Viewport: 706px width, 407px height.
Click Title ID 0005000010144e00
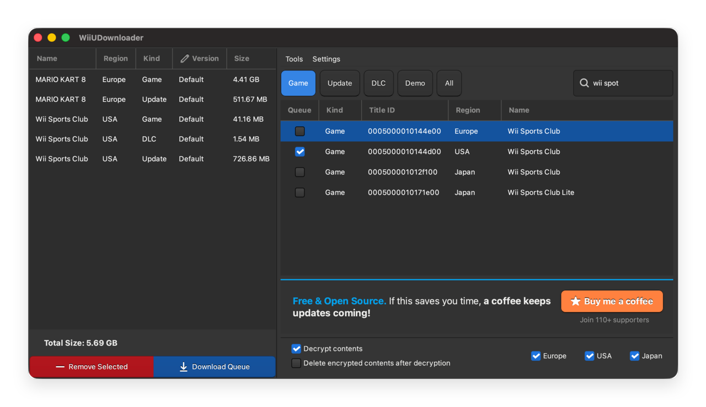[x=404, y=131]
